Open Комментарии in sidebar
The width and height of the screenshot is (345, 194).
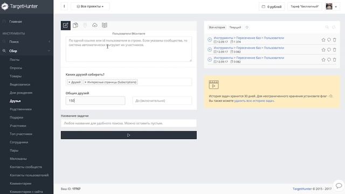coord(20,183)
